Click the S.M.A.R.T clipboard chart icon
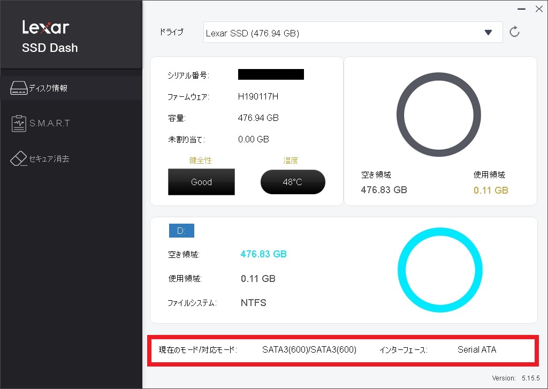 click(x=19, y=124)
